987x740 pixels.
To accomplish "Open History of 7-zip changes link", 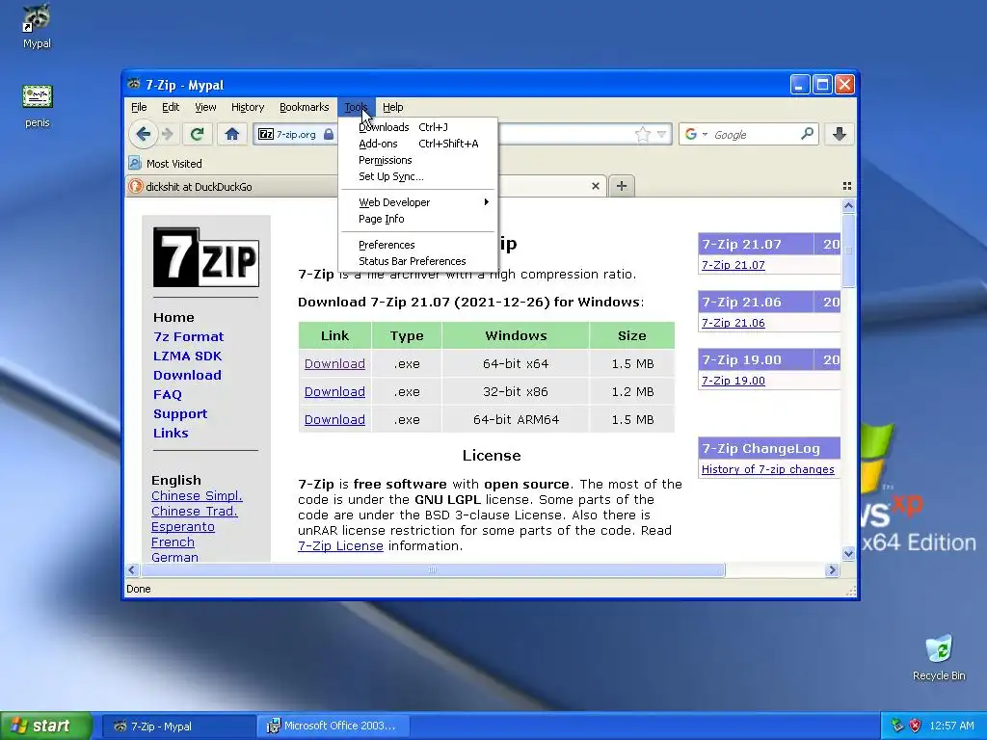I will click(767, 469).
